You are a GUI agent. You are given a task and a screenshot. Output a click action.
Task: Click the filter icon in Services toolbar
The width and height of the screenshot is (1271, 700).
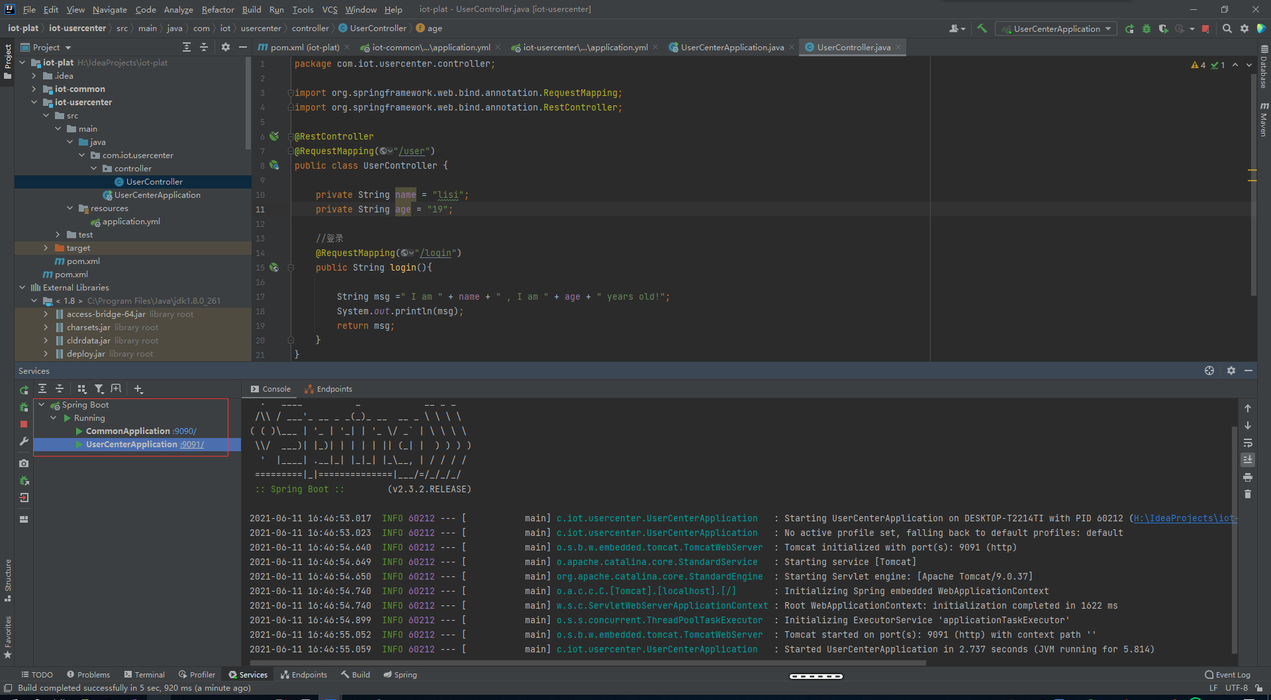point(99,389)
